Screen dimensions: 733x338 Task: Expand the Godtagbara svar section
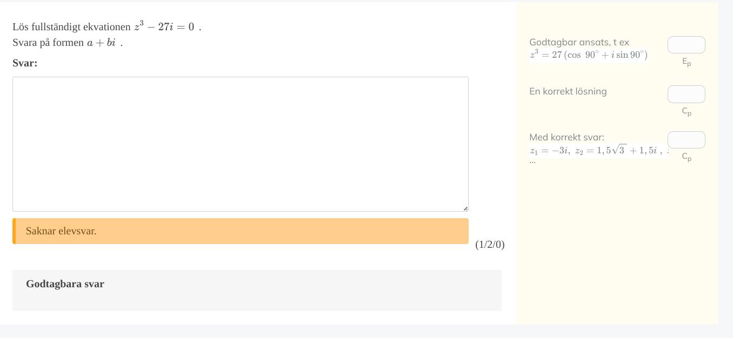click(65, 284)
